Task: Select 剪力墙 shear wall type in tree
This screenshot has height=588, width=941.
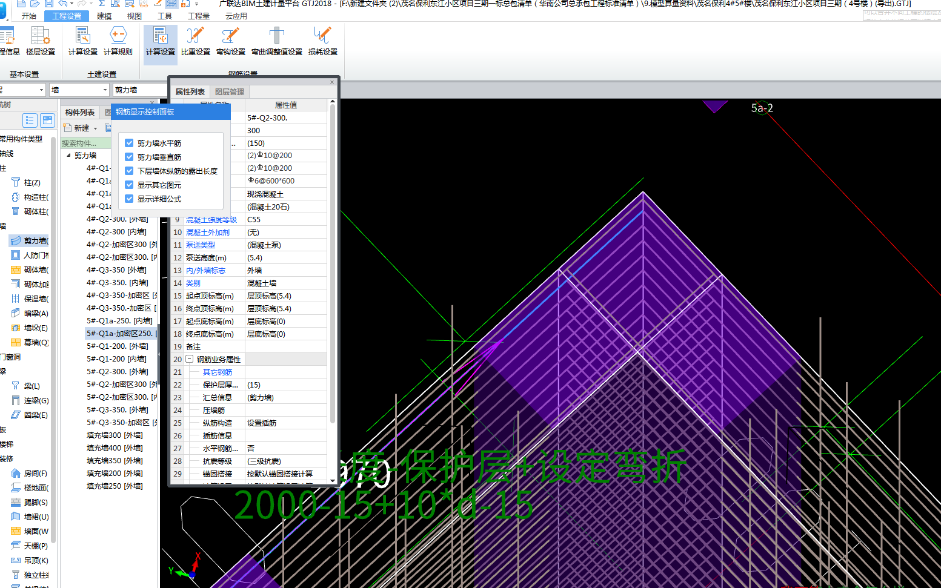Action: tap(30, 240)
